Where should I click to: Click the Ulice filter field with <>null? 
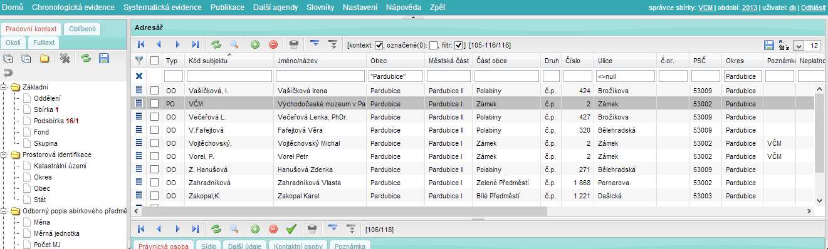[x=626, y=76]
